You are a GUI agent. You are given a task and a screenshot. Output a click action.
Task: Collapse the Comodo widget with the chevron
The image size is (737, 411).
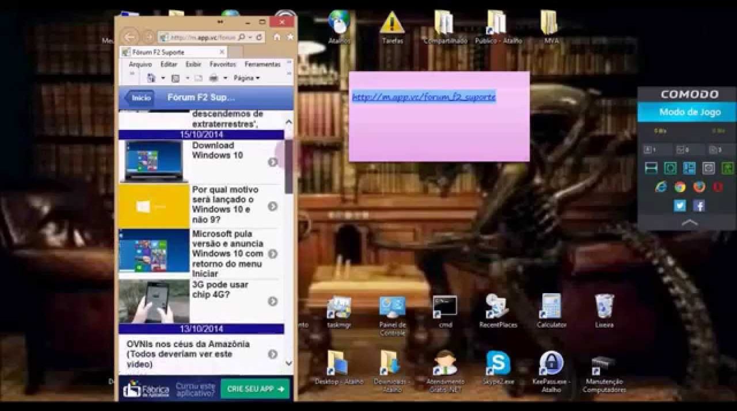click(689, 222)
